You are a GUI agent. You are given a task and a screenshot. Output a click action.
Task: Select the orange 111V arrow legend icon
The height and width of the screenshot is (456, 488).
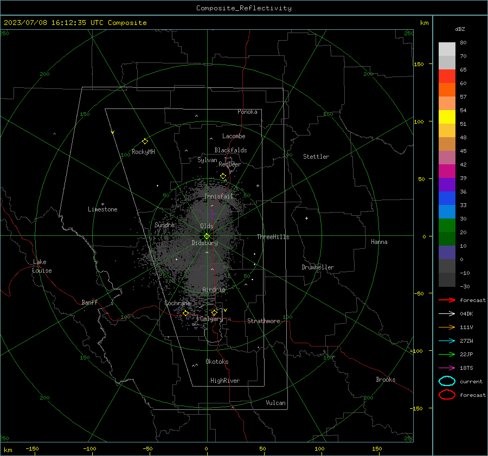click(x=447, y=327)
